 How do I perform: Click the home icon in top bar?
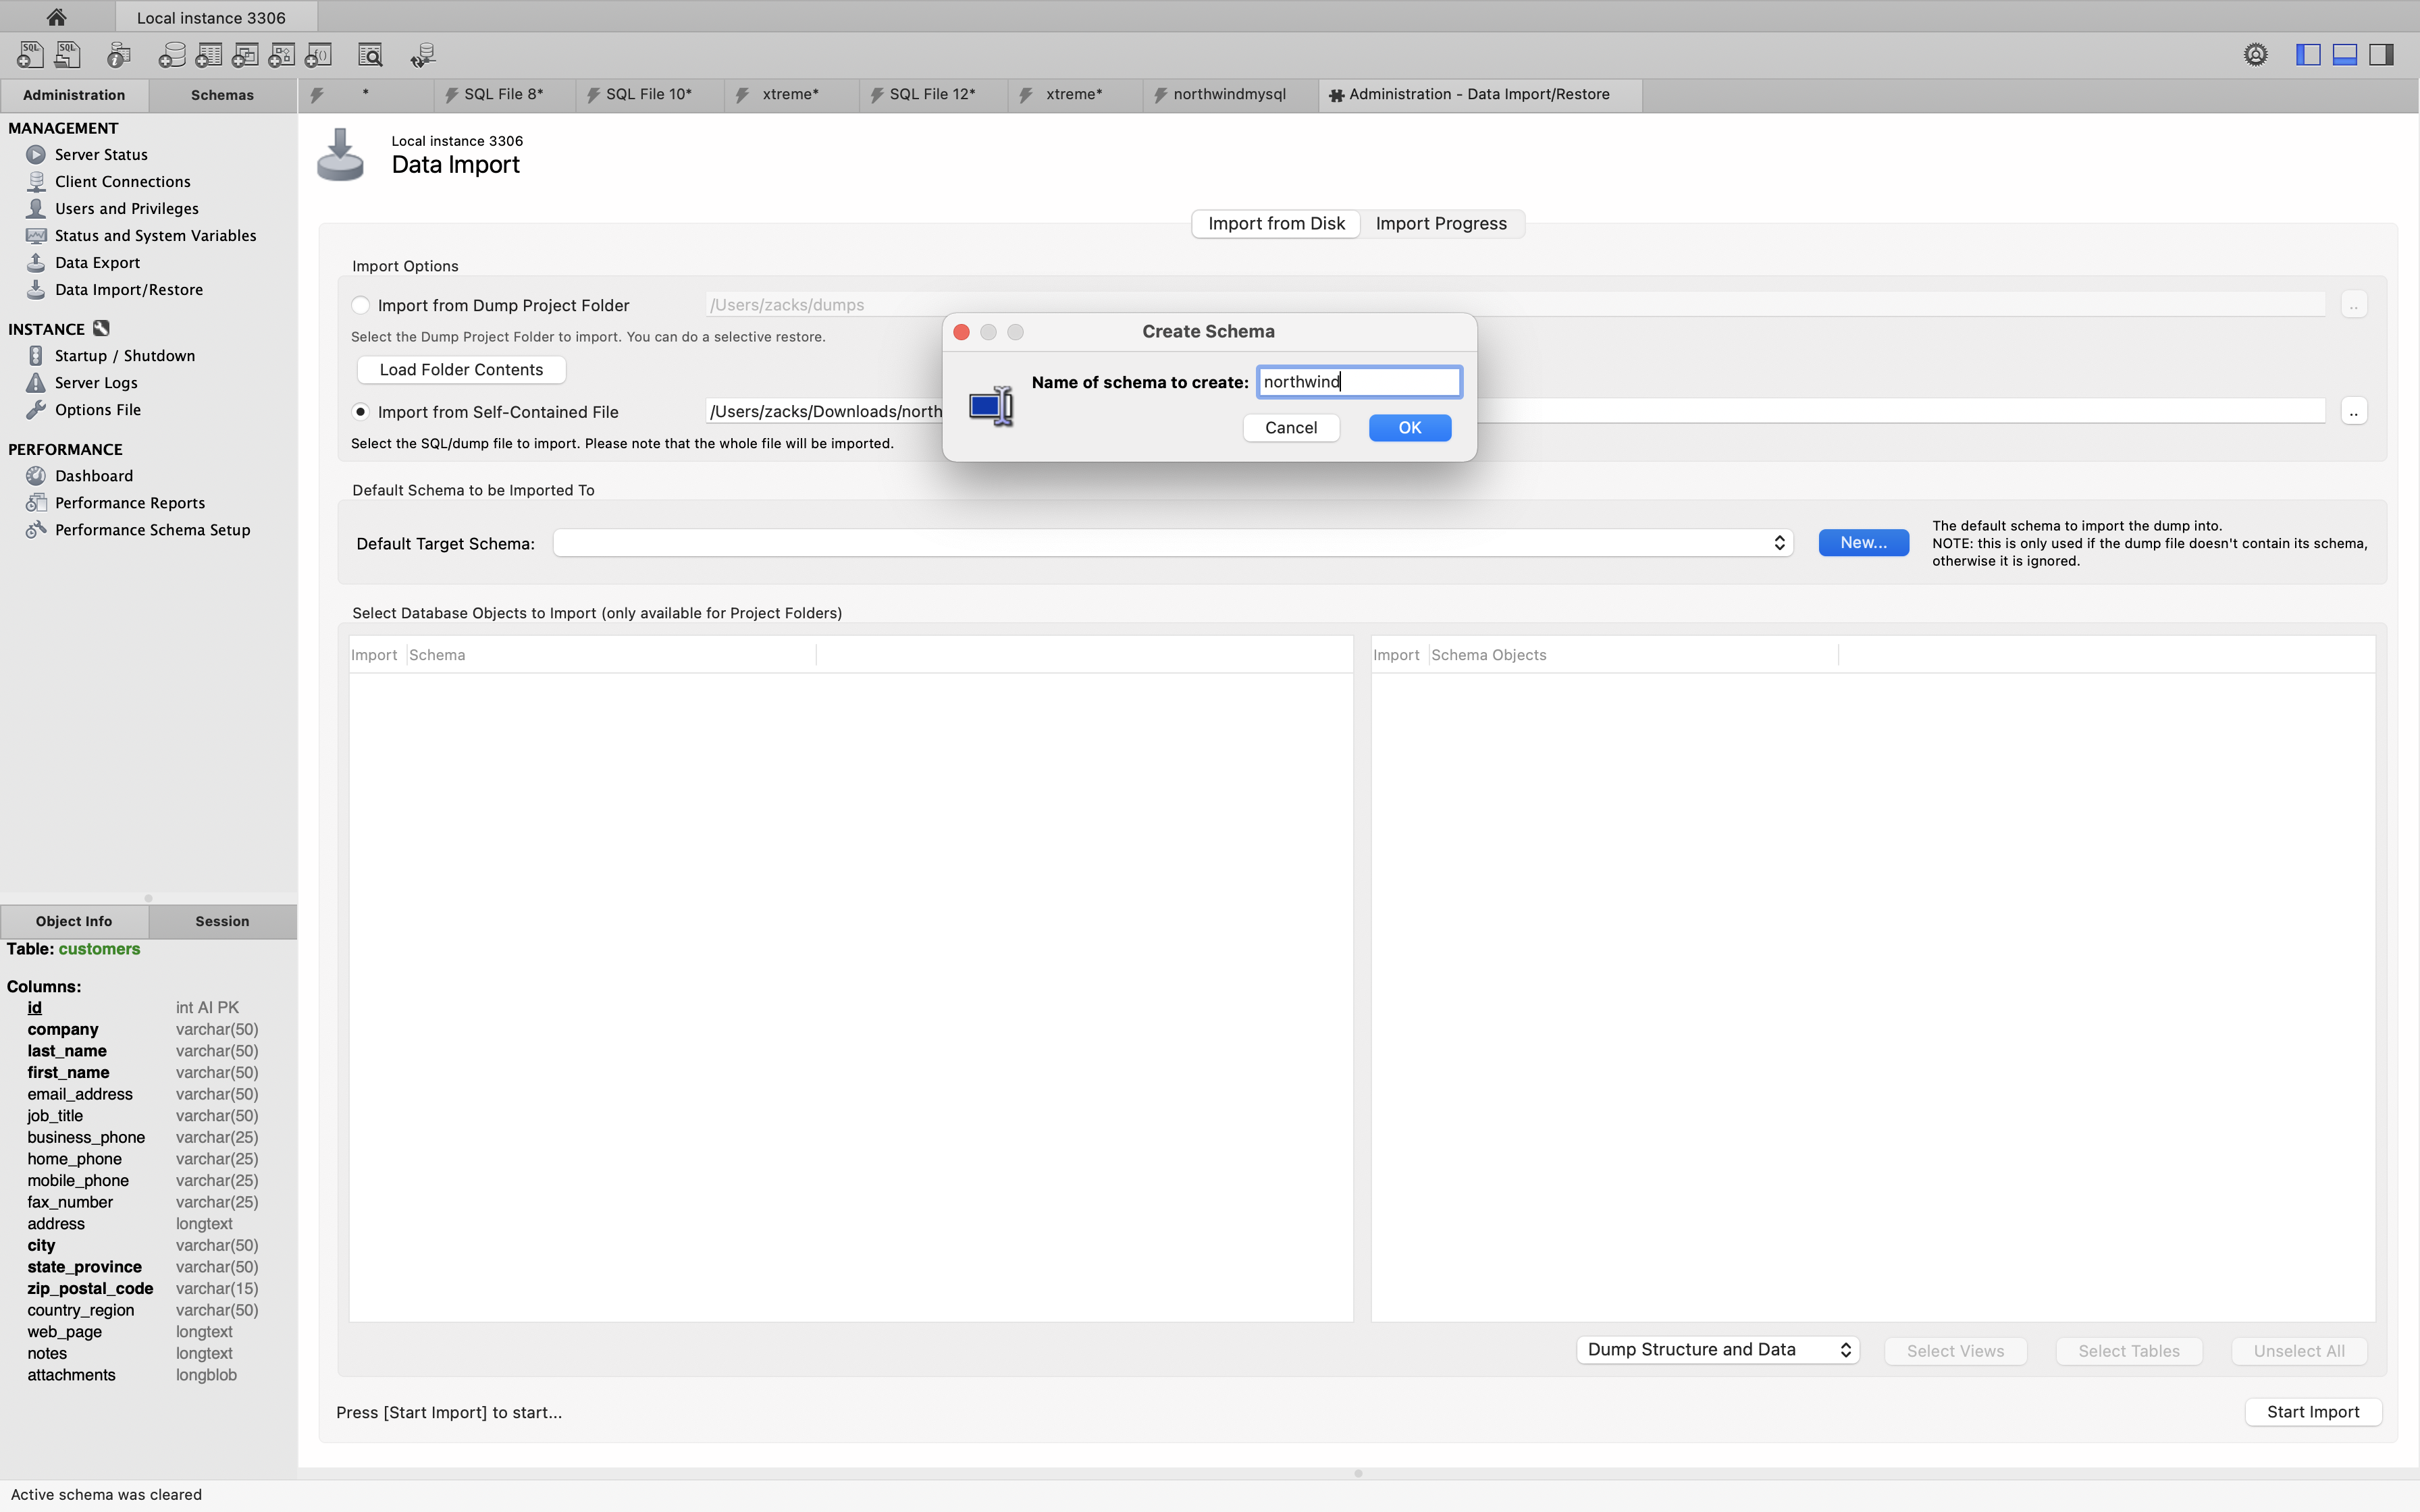click(x=56, y=17)
